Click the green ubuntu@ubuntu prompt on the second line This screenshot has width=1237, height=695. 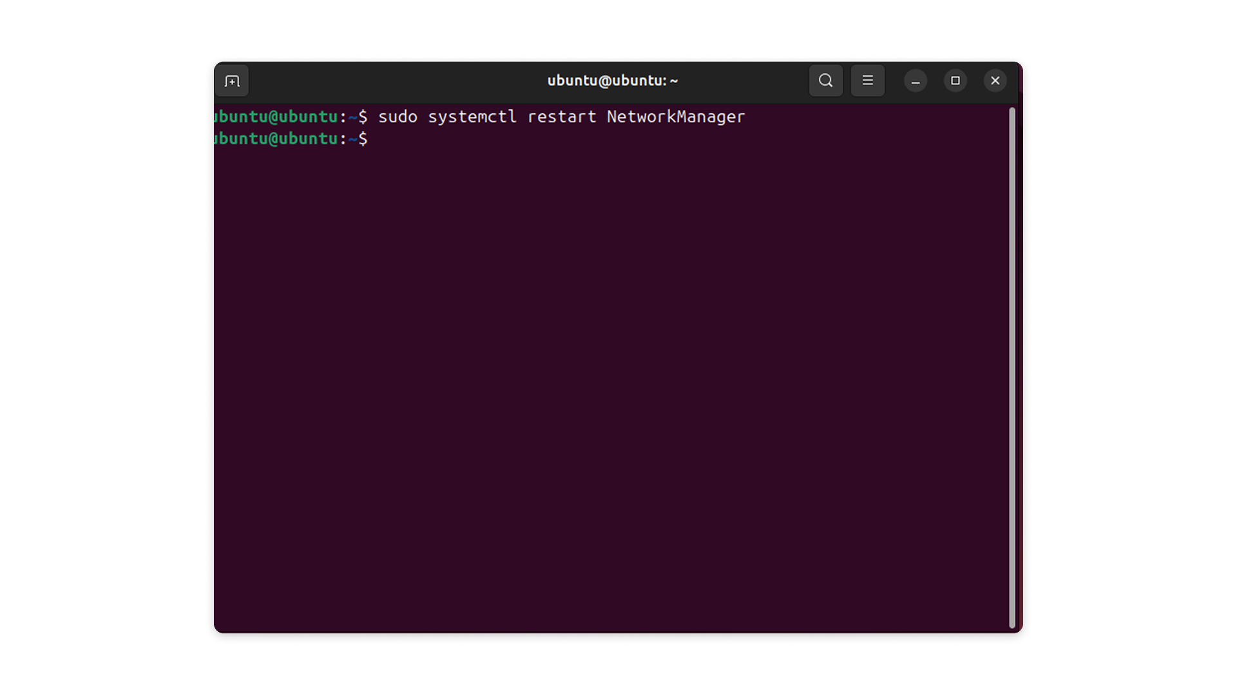pyautogui.click(x=277, y=139)
